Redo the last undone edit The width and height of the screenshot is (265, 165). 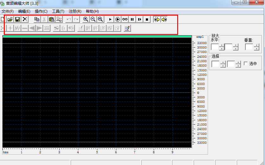tap(76, 19)
